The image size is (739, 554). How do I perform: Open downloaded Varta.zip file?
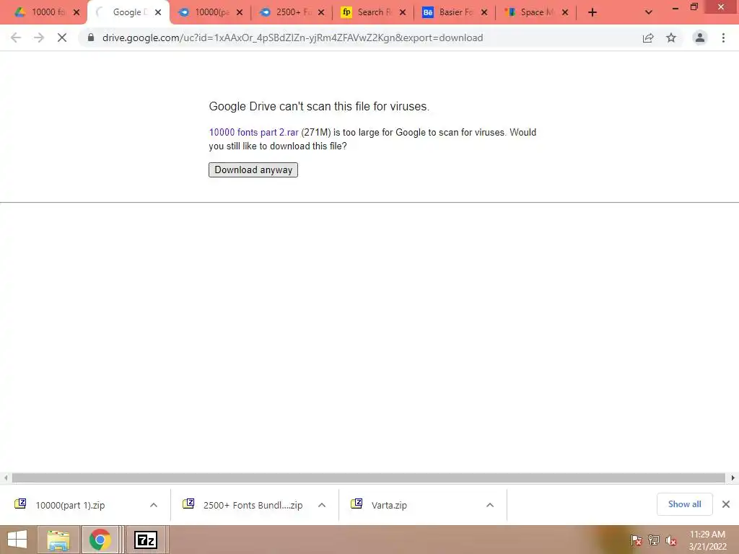tap(389, 505)
